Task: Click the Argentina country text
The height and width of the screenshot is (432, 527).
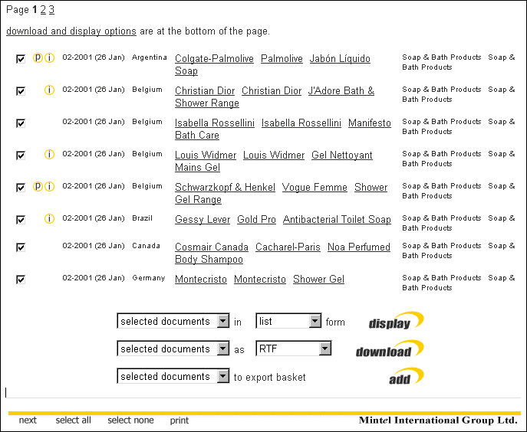Action: pos(150,57)
